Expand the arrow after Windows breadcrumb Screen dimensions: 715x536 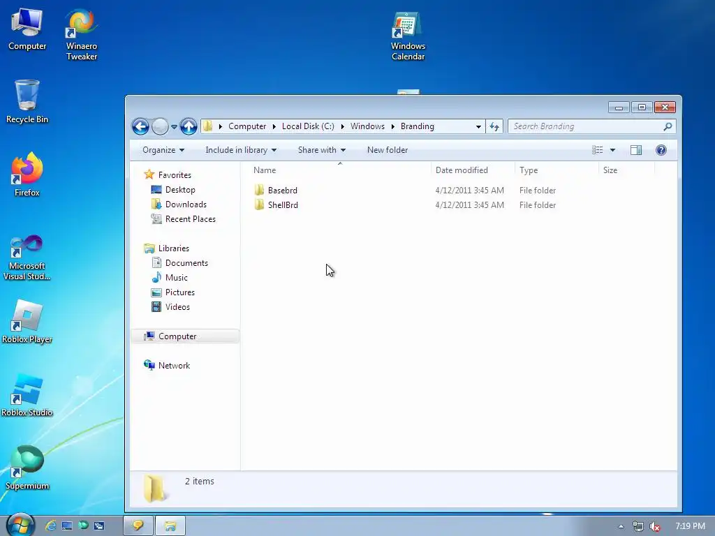point(392,126)
